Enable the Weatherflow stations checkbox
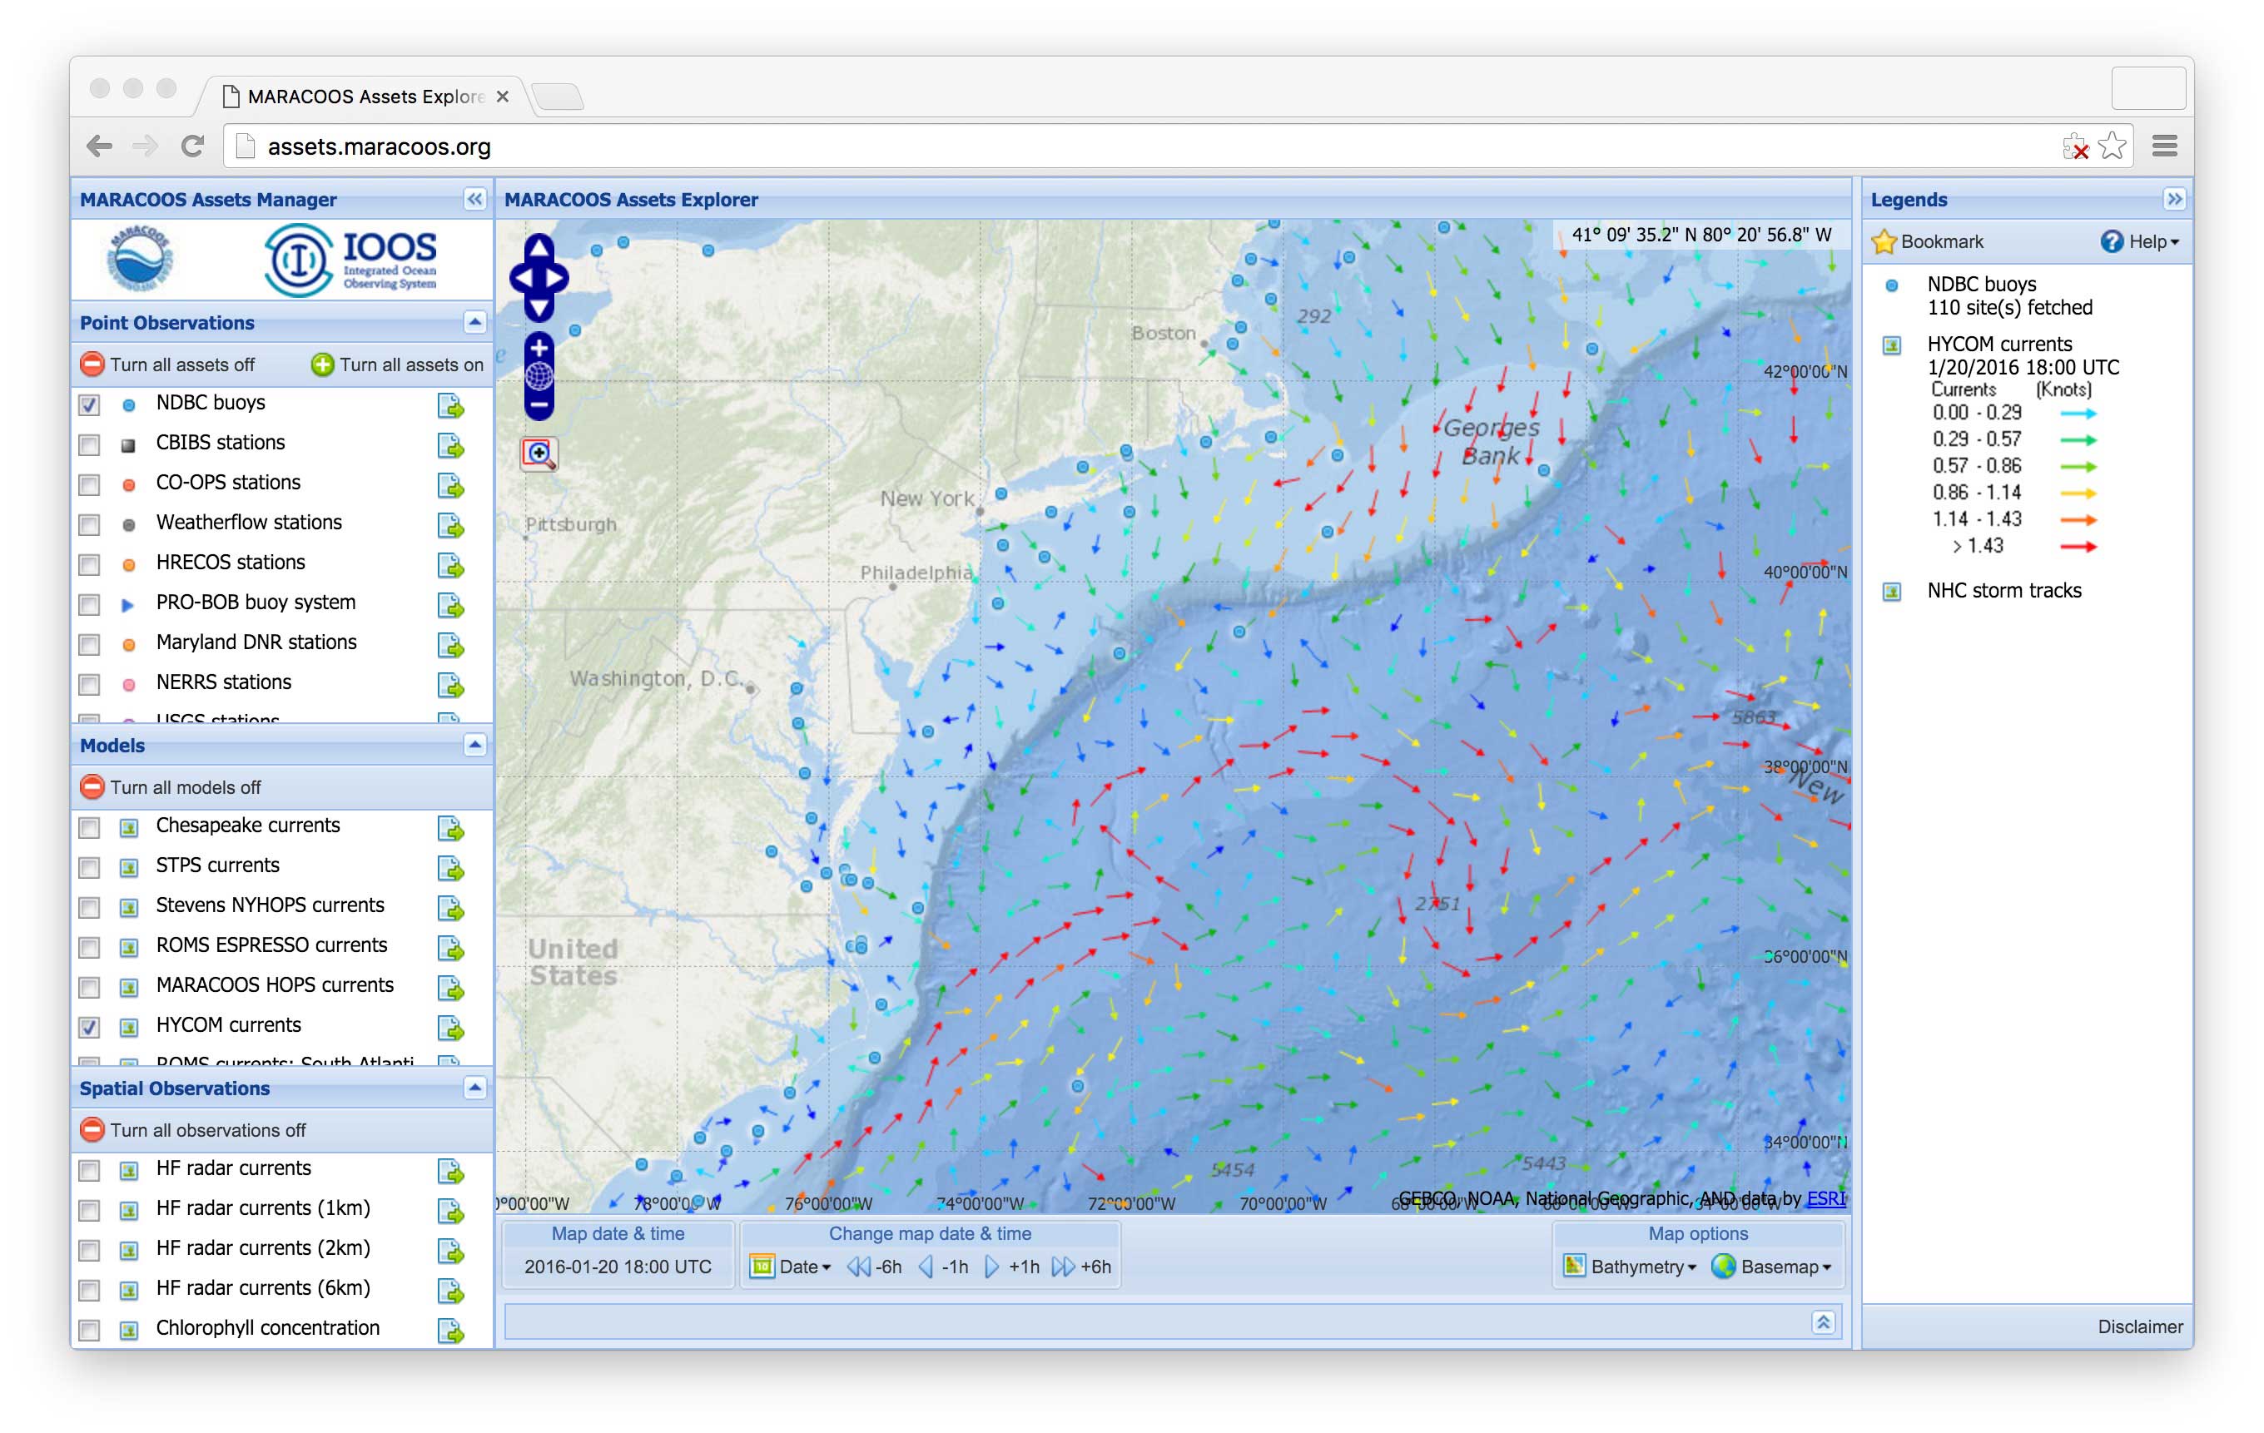 pyautogui.click(x=89, y=524)
